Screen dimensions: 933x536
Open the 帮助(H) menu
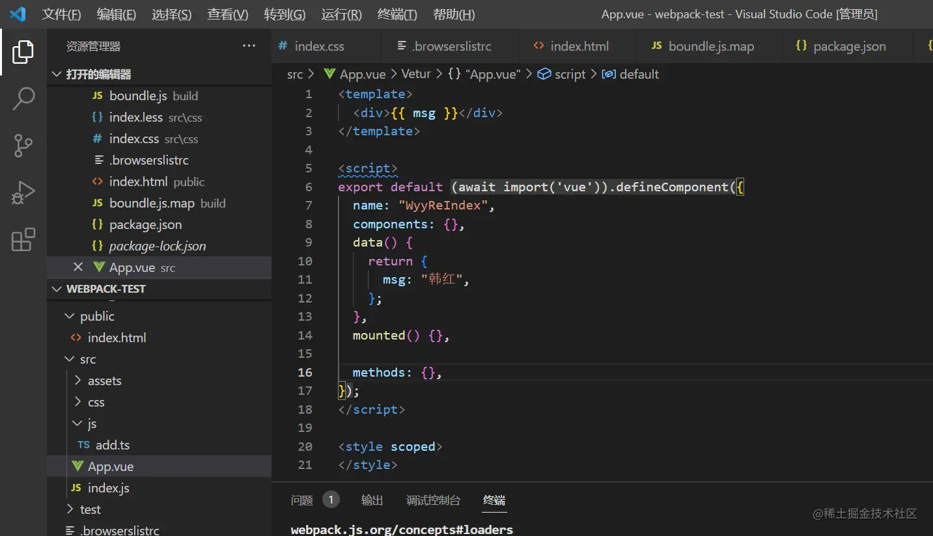point(454,14)
